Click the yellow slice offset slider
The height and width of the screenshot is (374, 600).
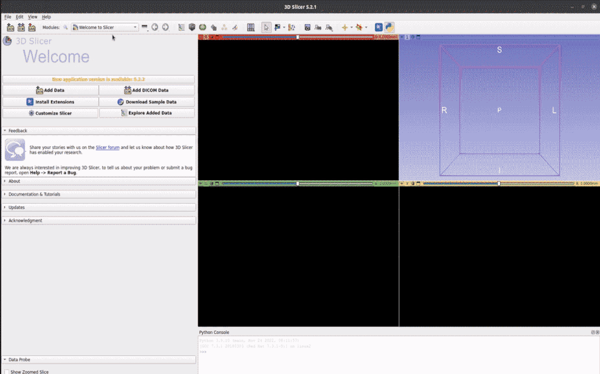(x=499, y=183)
